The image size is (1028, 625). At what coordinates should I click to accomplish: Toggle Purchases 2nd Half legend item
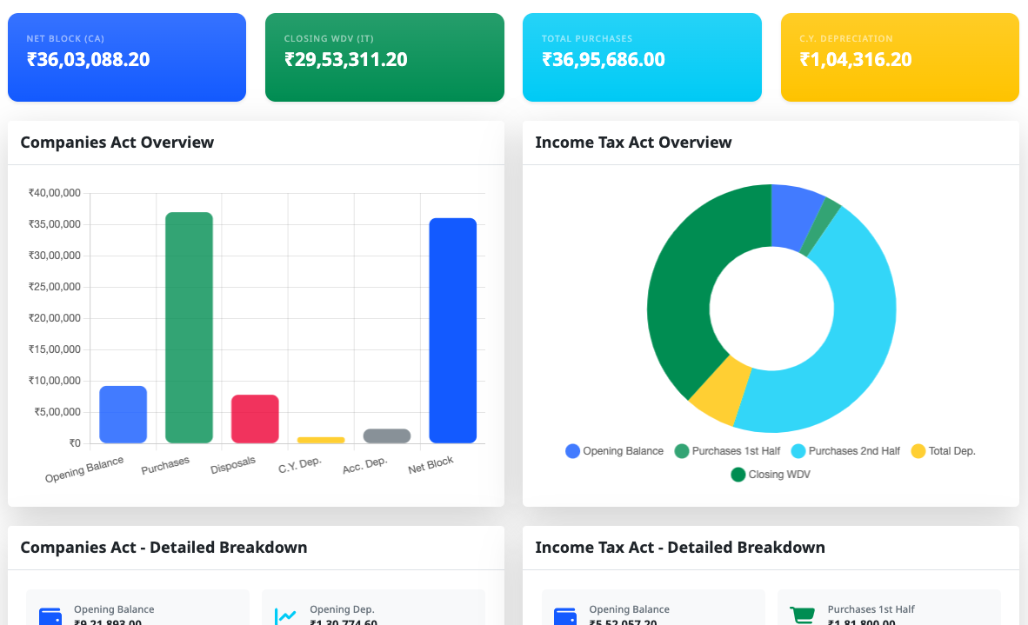tap(845, 451)
